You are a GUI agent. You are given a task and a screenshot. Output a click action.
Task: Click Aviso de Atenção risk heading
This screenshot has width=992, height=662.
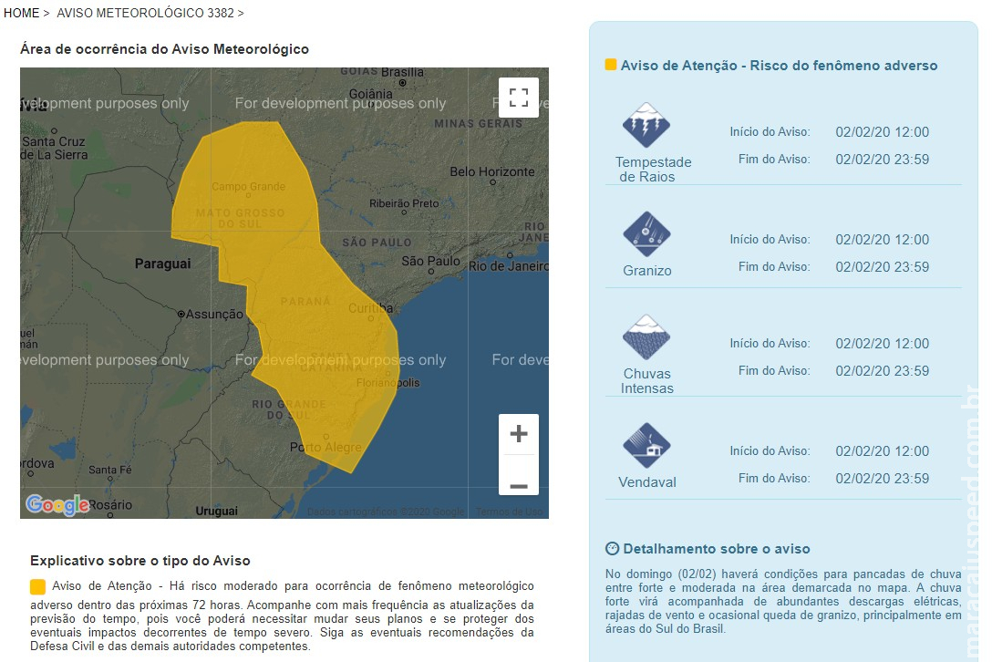[779, 65]
